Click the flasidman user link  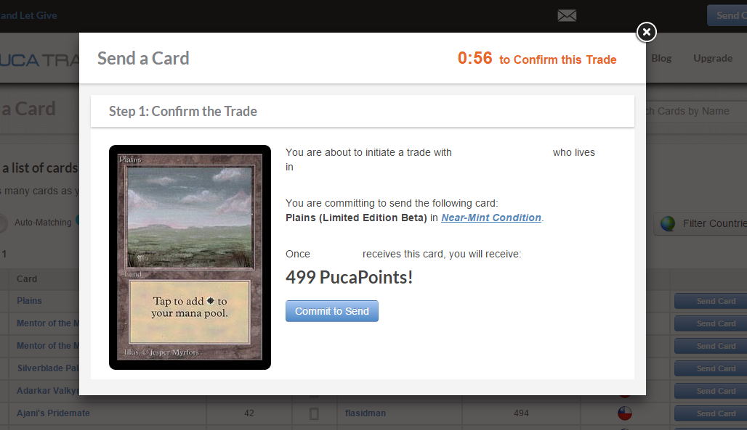point(366,413)
